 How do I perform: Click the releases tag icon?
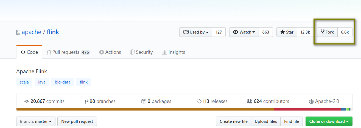(x=199, y=101)
